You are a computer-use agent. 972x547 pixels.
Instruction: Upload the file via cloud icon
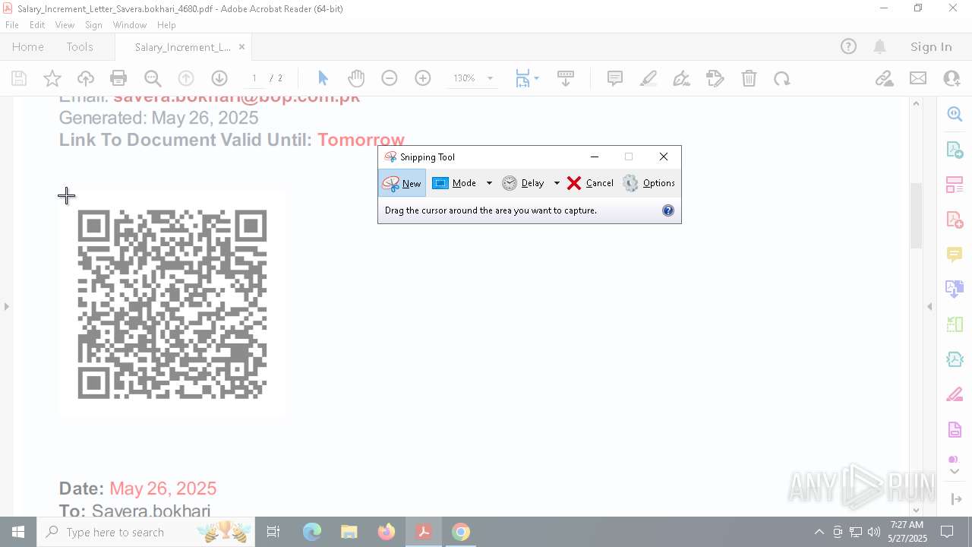pyautogui.click(x=86, y=78)
